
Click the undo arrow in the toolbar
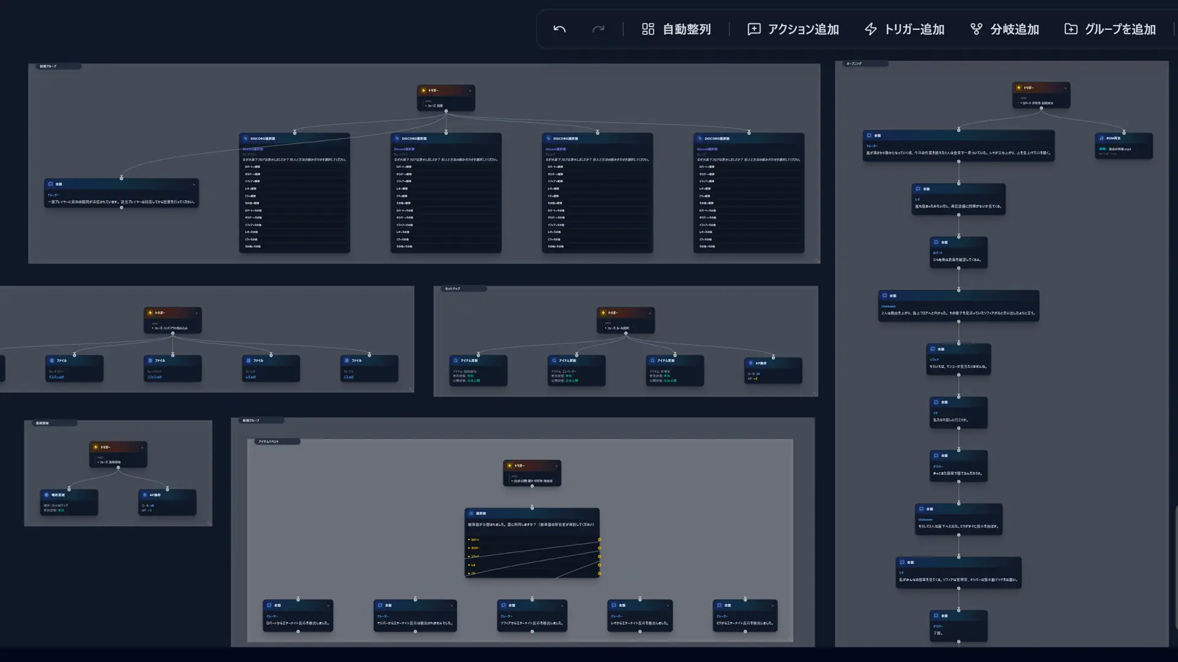tap(559, 29)
